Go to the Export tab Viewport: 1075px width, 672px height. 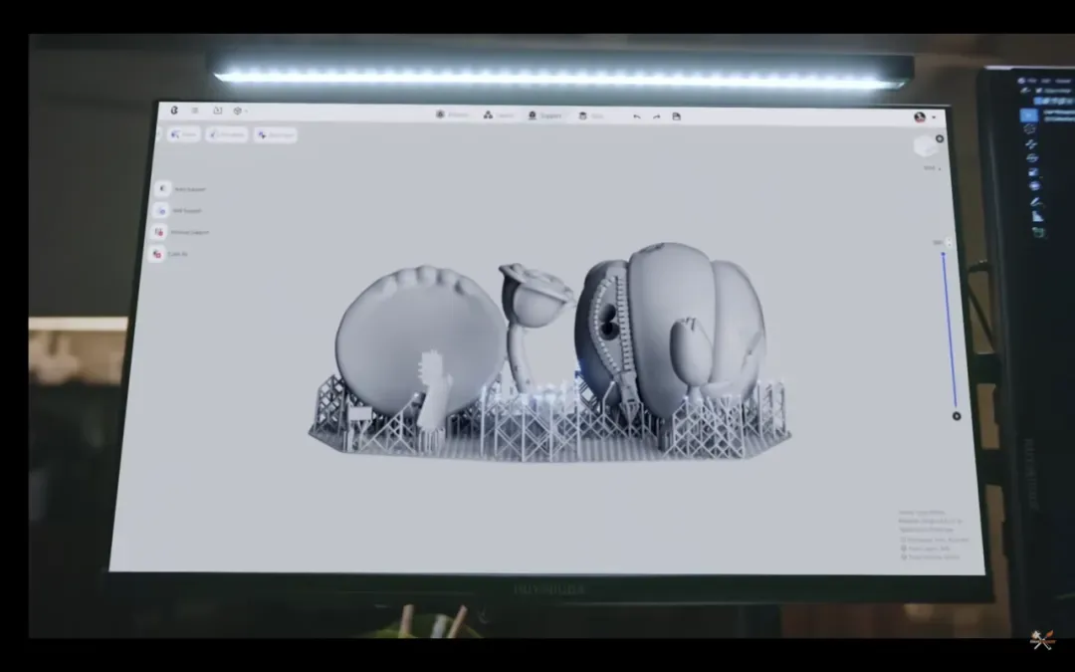[x=590, y=115]
